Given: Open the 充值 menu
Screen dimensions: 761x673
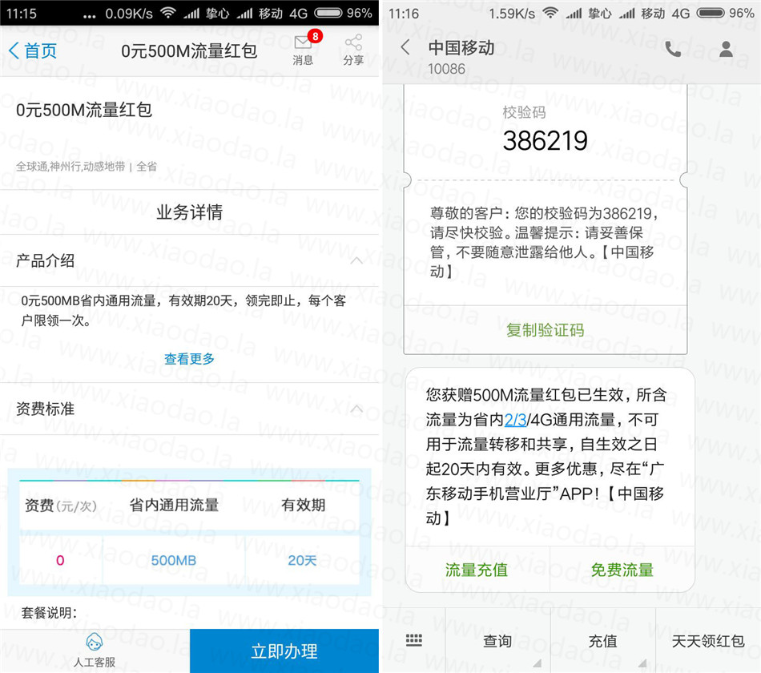Looking at the screenshot, I should point(602,641).
